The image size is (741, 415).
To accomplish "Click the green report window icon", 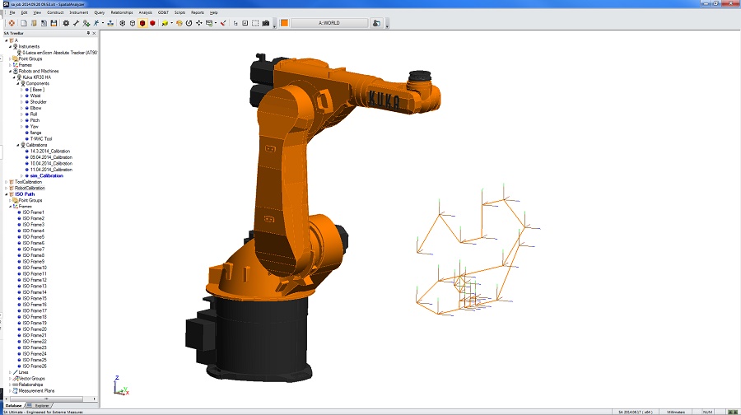I will pos(209,23).
